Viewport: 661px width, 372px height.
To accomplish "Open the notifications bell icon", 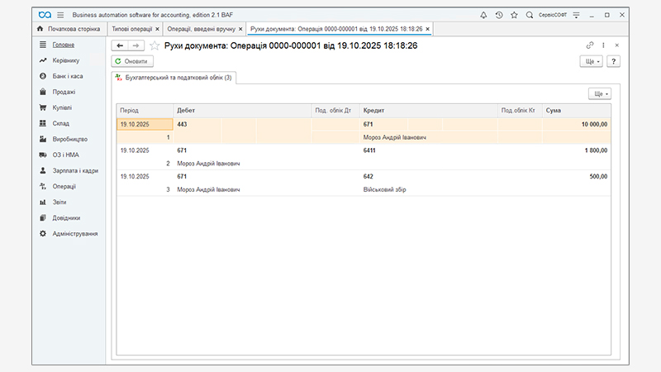I will [x=483, y=15].
